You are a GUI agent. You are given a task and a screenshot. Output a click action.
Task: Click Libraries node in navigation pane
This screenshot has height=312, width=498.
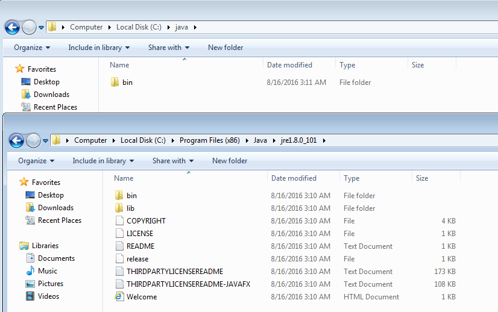pos(45,246)
